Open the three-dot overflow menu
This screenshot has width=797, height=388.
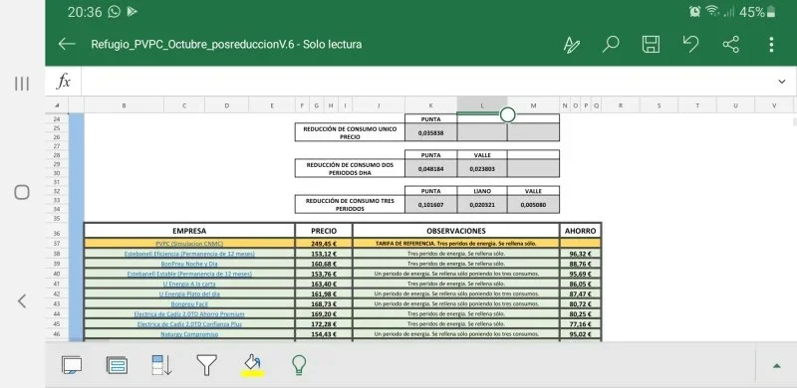pos(771,45)
